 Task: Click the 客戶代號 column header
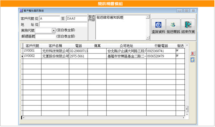[x=32, y=46]
